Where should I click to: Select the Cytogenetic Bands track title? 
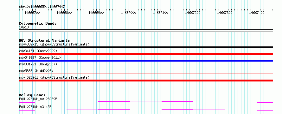pos(38,23)
